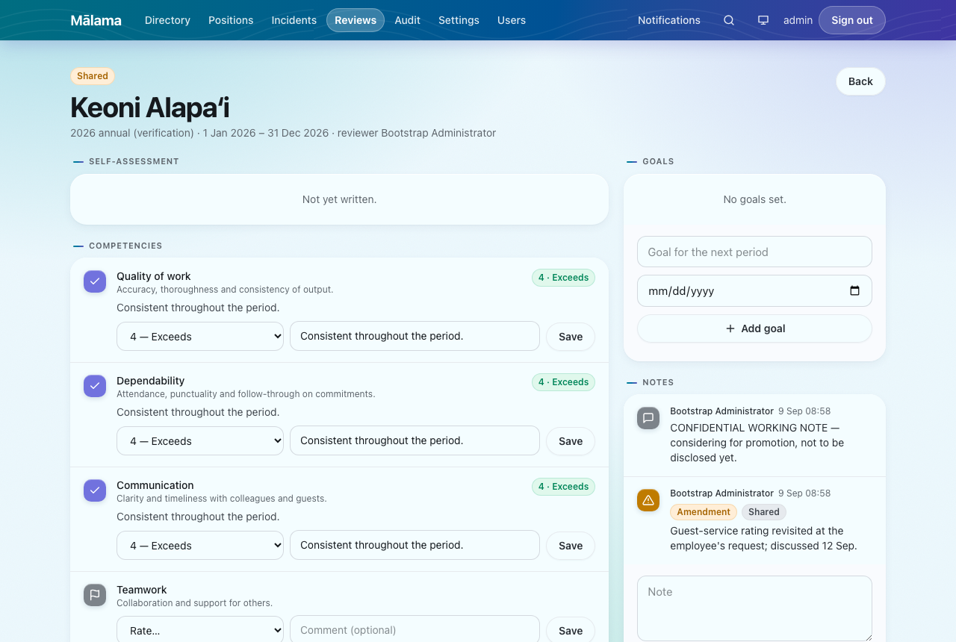Viewport: 956px width, 642px height.
Task: Click the '2026 annual (verification)' subtitle line
Action: coord(283,133)
